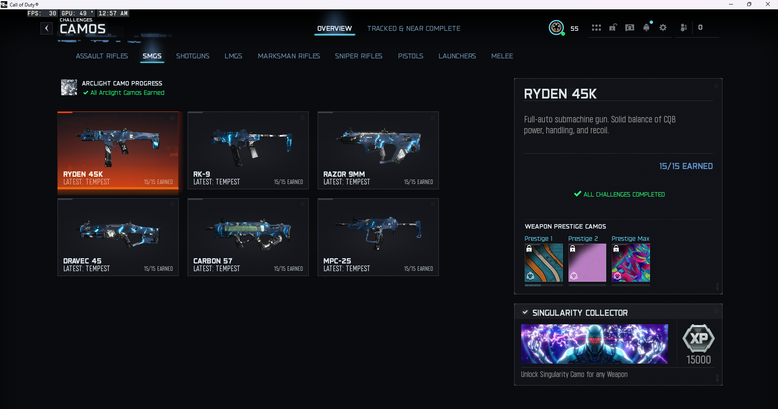Select the Melee category

(502, 56)
